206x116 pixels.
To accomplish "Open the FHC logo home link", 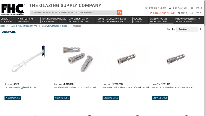I will 13,10.
